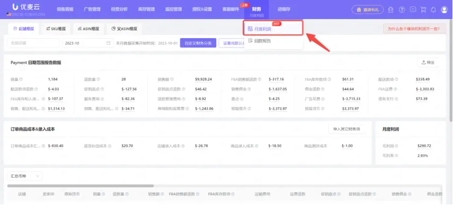Switch to the SKU维度 tab
The width and height of the screenshot is (453, 205).
[56, 28]
